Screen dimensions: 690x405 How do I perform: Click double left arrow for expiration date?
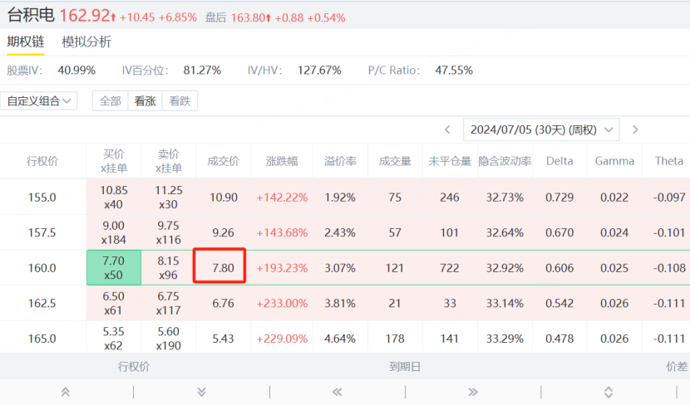tap(337, 393)
